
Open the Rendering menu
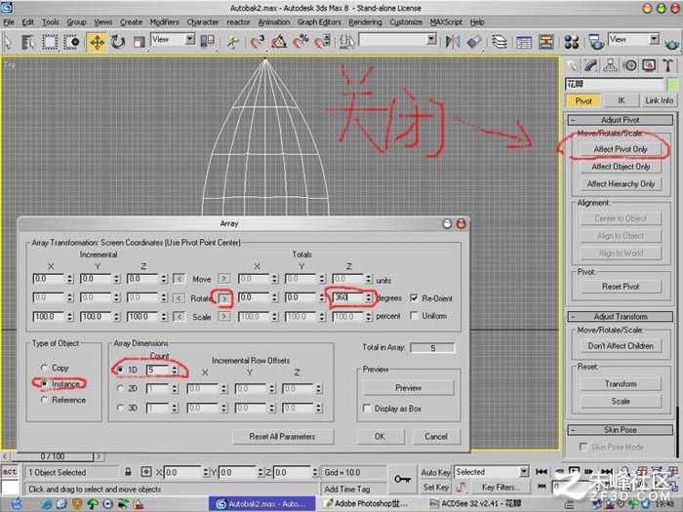coord(365,22)
